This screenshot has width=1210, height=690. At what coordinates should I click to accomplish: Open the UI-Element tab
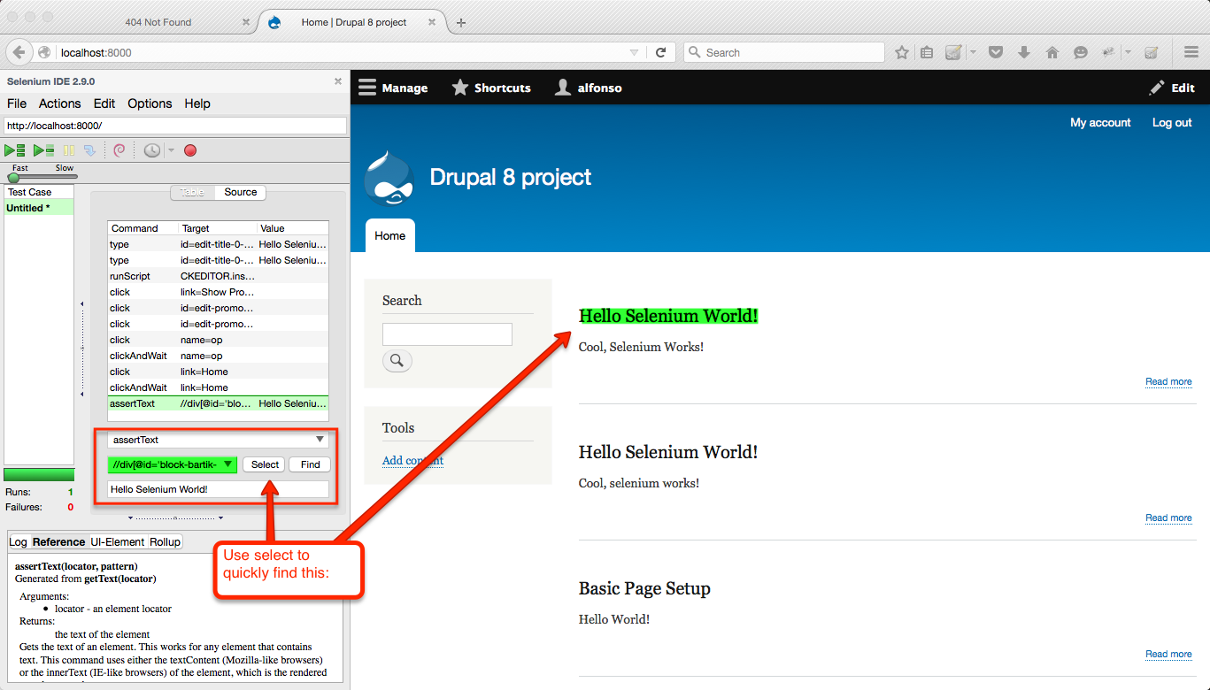click(118, 541)
